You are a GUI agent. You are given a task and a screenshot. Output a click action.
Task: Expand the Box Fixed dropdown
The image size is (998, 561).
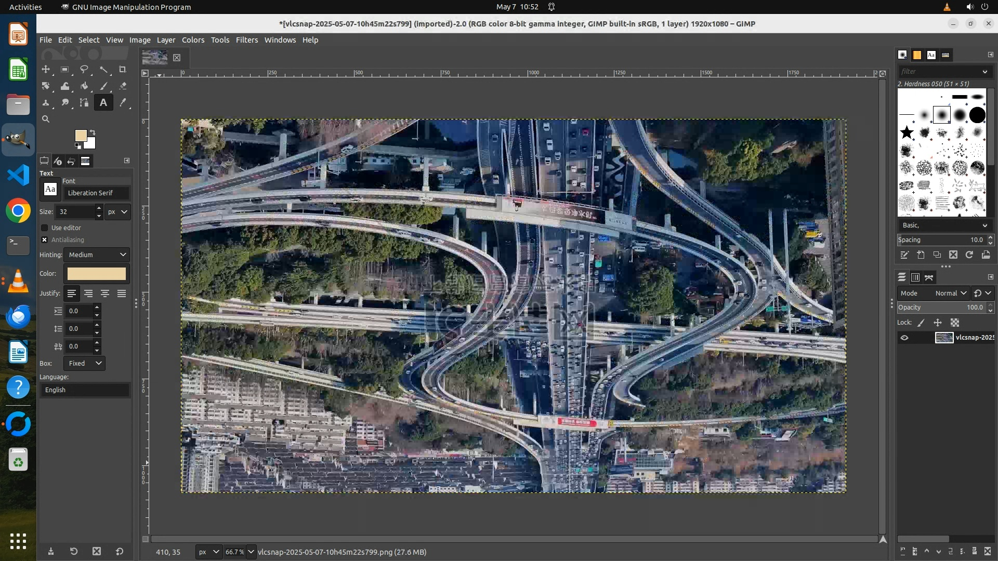pyautogui.click(x=84, y=364)
